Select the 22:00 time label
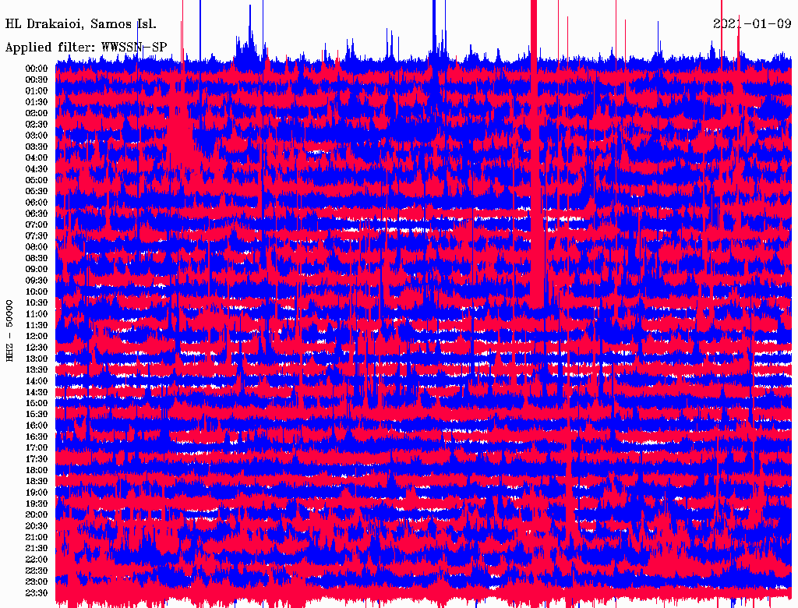798x608 pixels. click(37, 560)
